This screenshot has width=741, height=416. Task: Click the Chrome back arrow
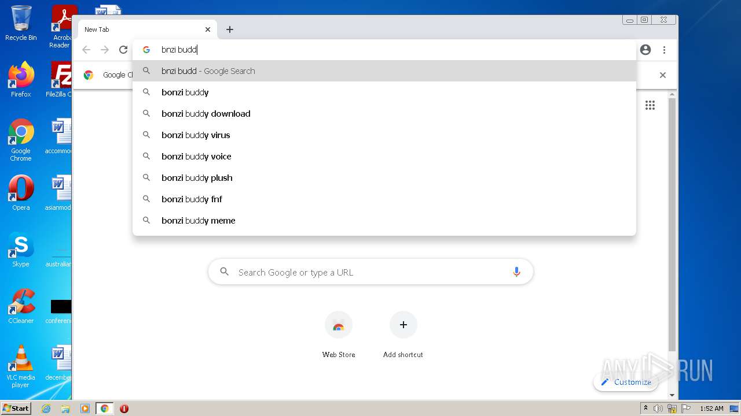click(x=86, y=50)
